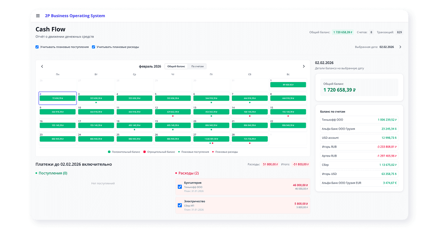Uncheck the Бухгалтерия expense item
The height and width of the screenshot is (230, 439).
point(180,187)
